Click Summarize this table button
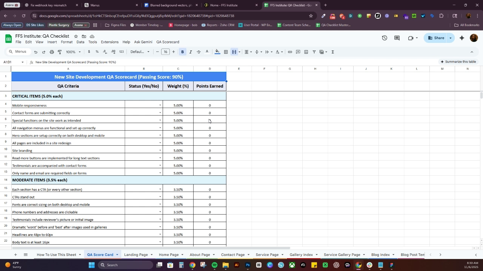 coord(458,62)
